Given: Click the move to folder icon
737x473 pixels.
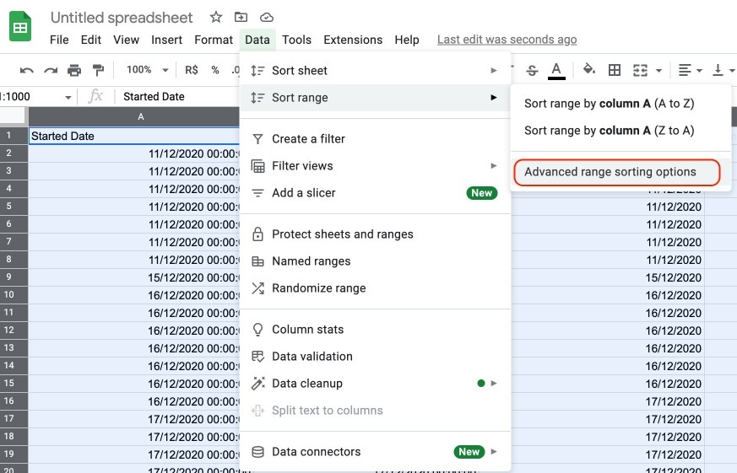Looking at the screenshot, I should (241, 17).
